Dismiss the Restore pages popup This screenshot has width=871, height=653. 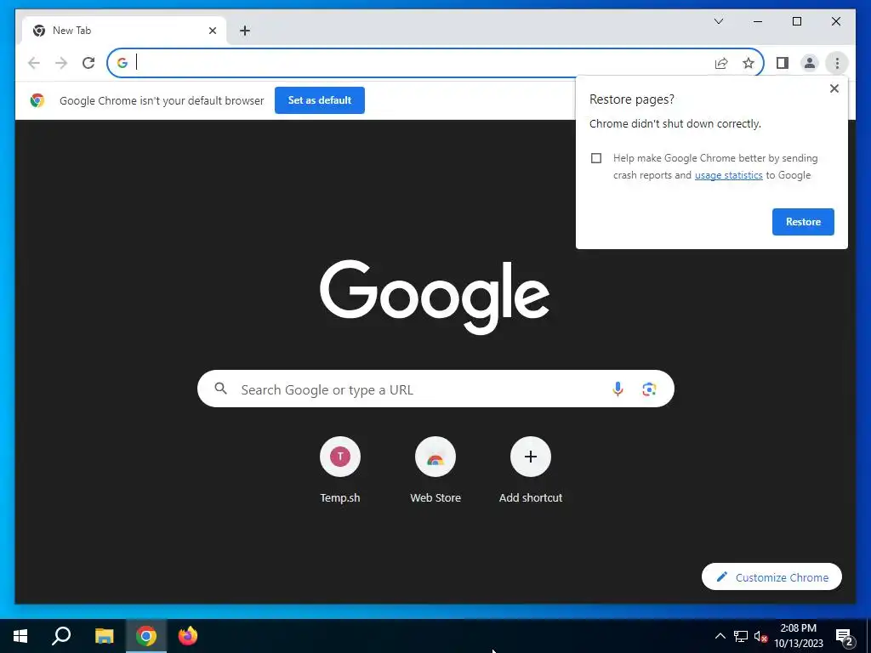[x=834, y=88]
